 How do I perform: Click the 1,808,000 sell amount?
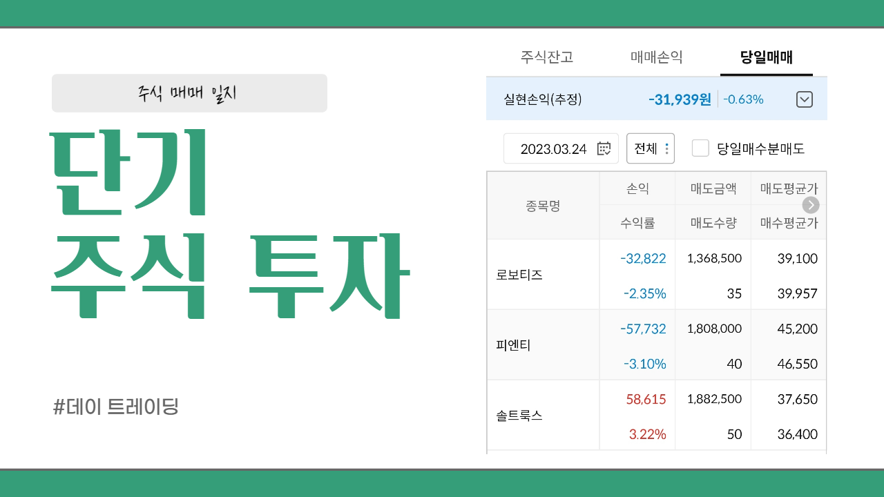714,329
